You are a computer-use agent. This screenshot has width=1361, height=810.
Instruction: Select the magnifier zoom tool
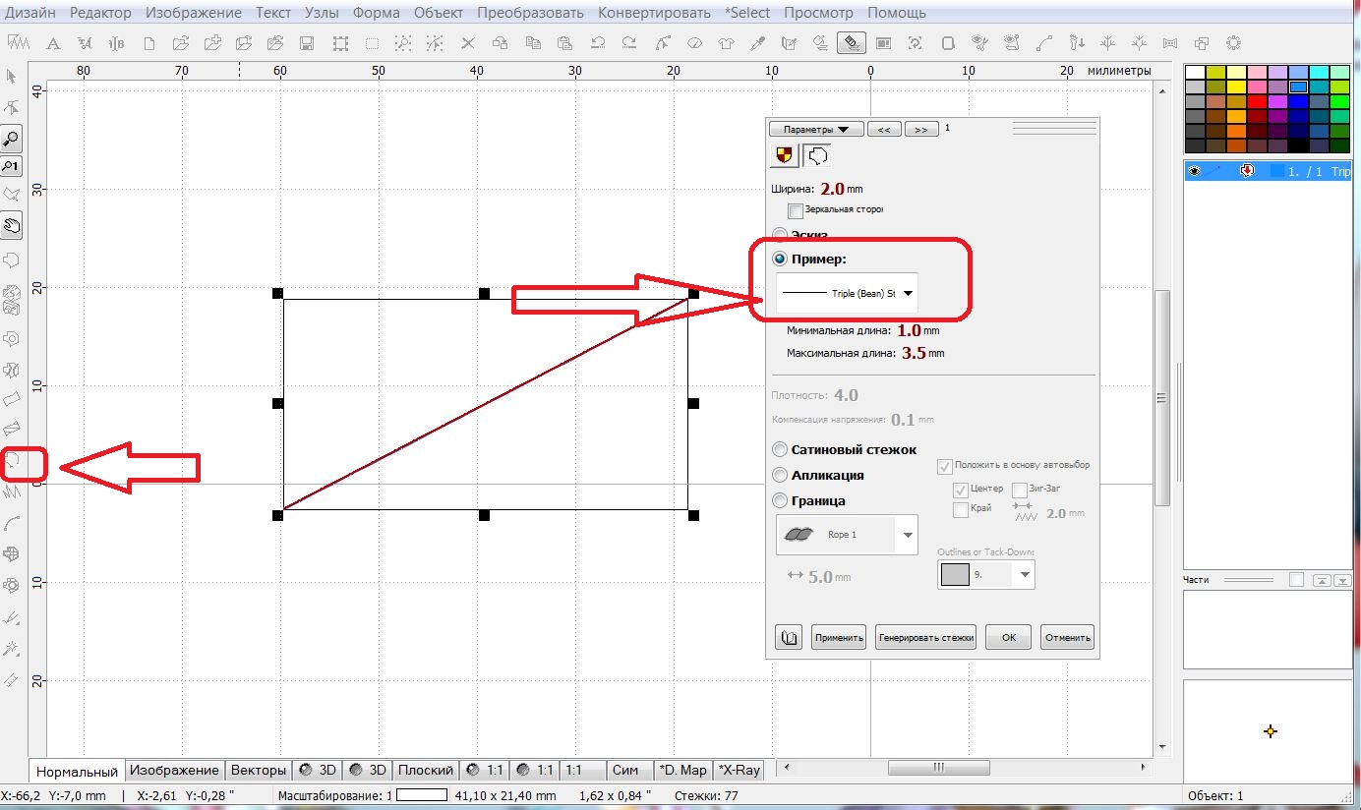(12, 138)
